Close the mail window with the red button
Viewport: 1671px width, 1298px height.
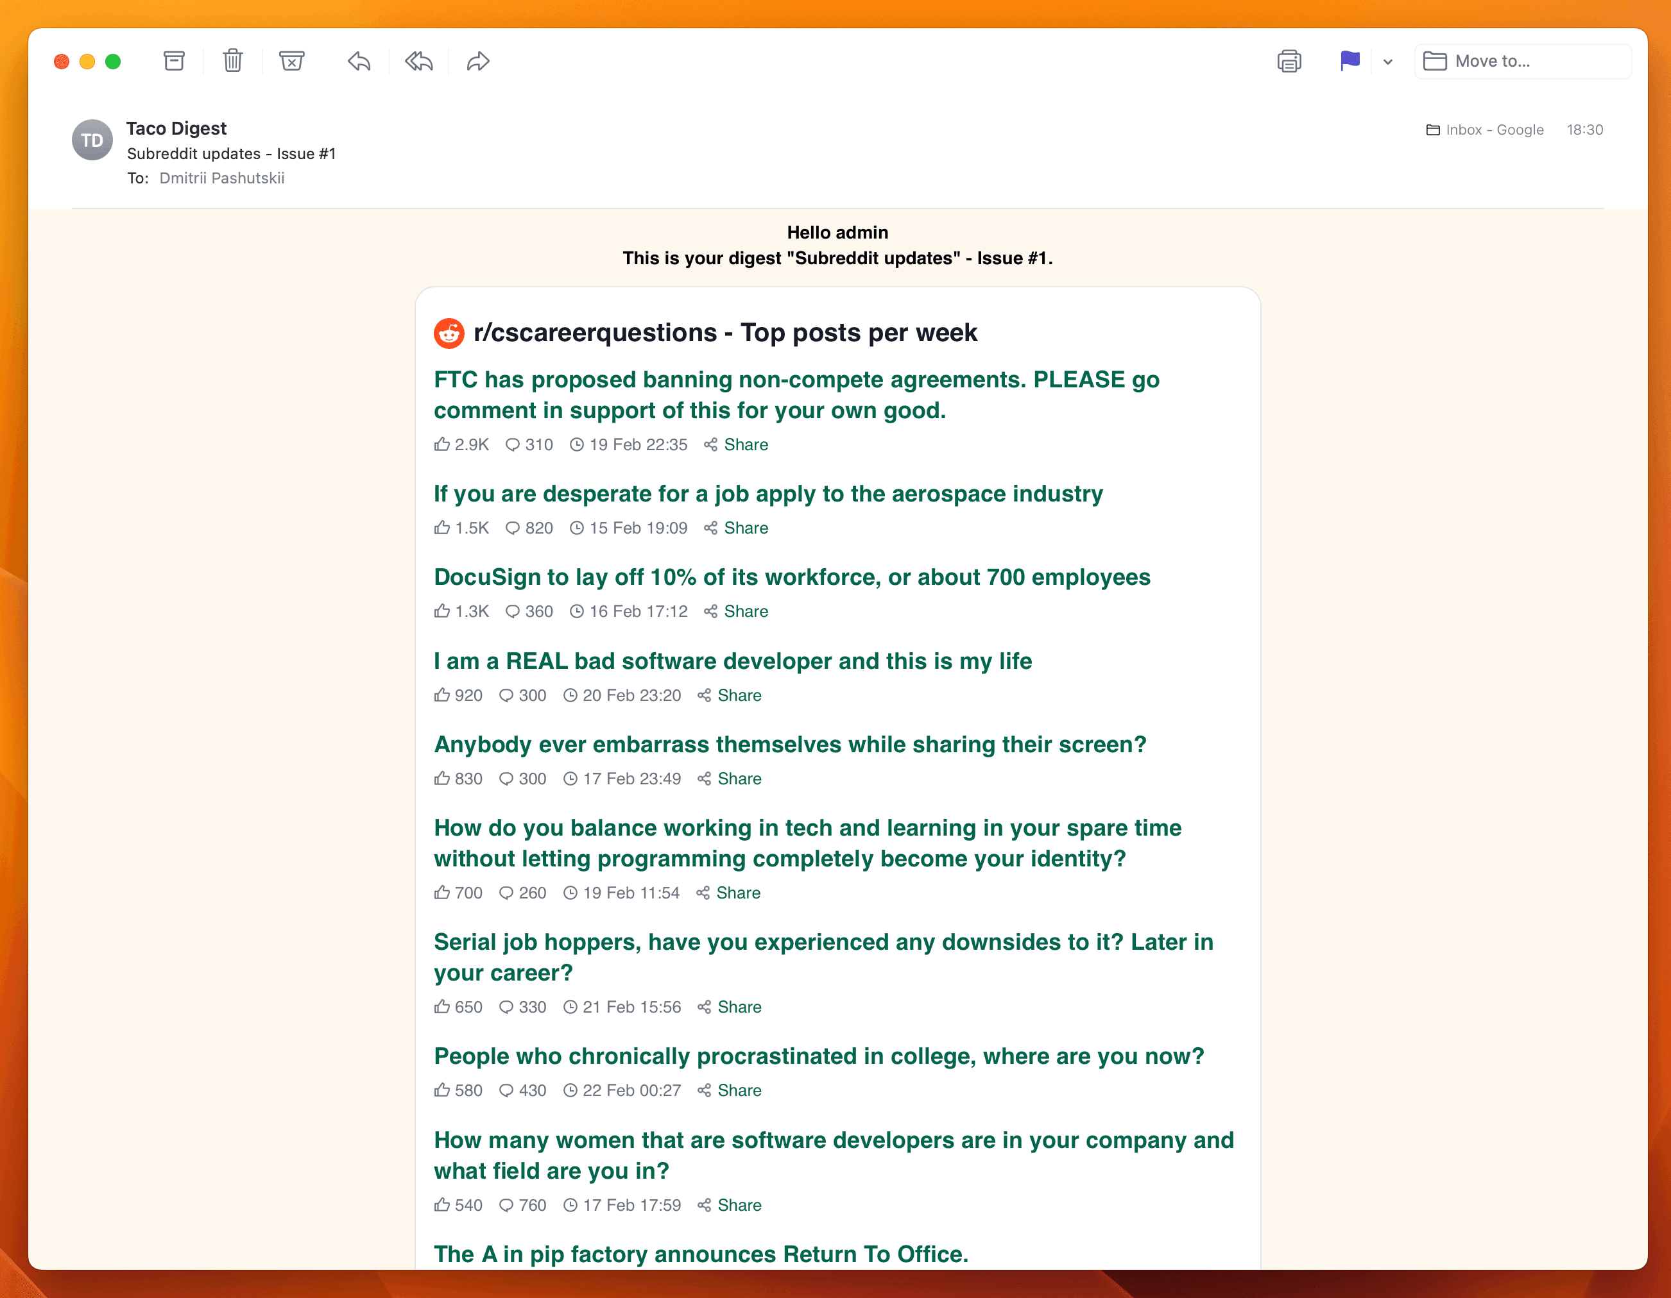tap(62, 62)
